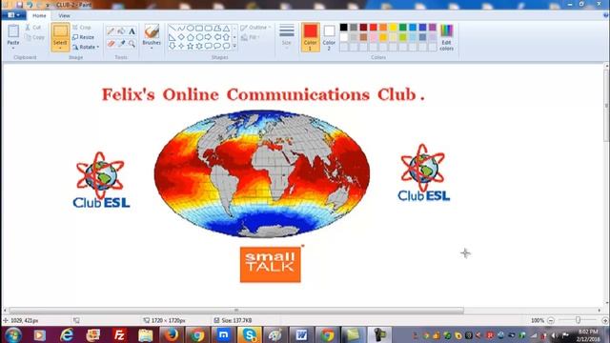Viewport: 610px width, 343px height.
Task: Open Skype from the taskbar
Action: click(x=249, y=334)
